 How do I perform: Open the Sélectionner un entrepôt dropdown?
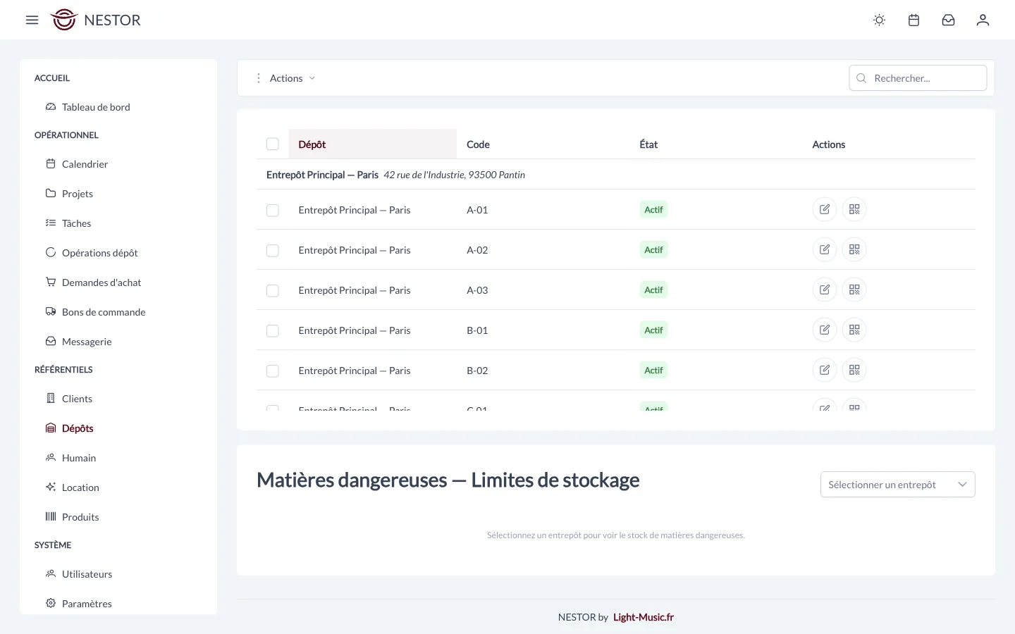897,485
